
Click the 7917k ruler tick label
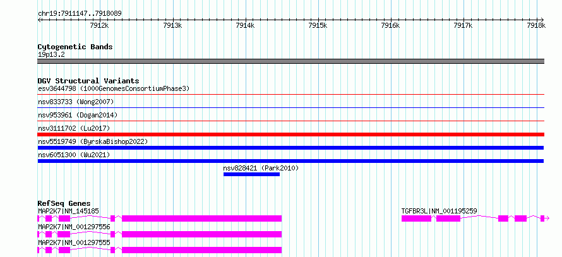pos(463,25)
